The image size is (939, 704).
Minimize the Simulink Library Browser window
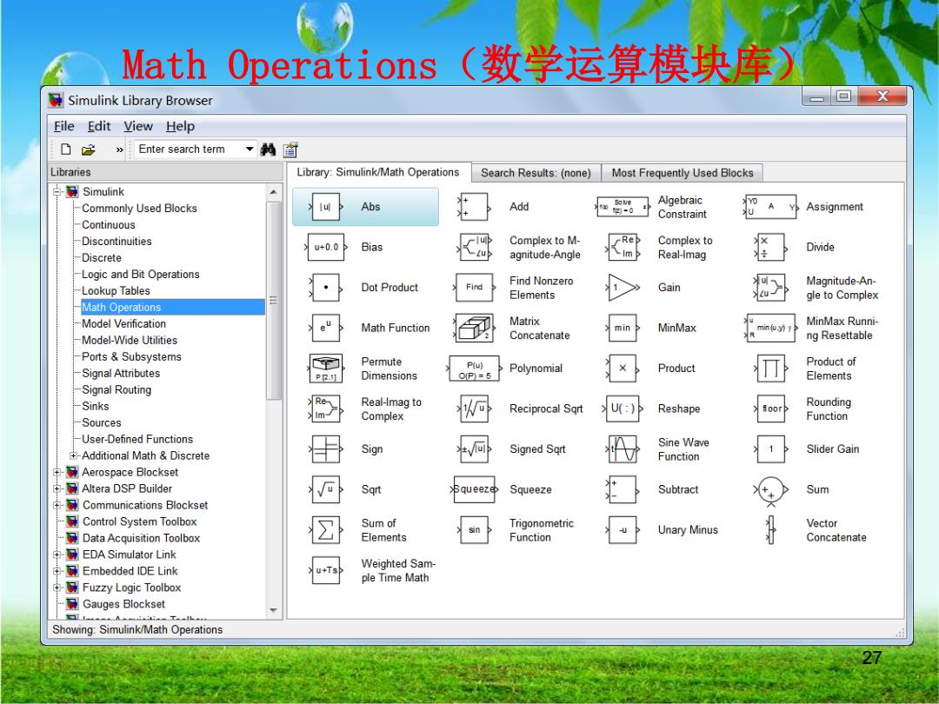point(816,97)
